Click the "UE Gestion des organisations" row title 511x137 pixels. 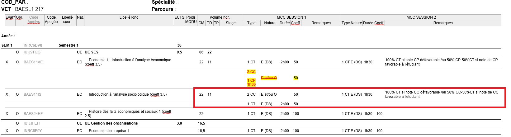(111, 123)
